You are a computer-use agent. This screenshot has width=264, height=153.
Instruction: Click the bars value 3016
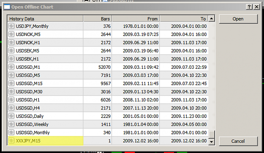[106, 92]
